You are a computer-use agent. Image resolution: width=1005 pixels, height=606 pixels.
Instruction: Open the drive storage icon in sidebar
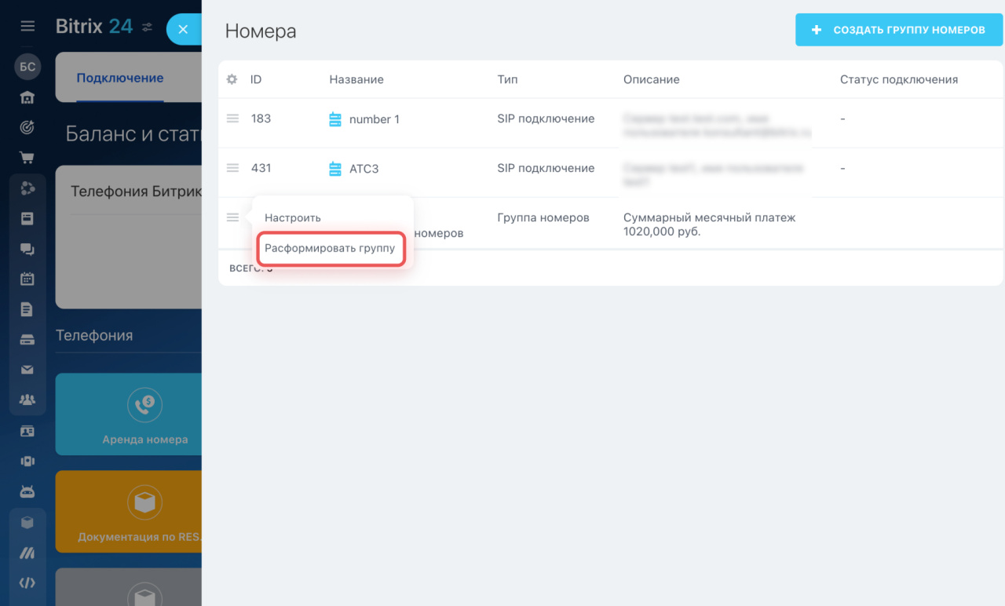coord(27,340)
